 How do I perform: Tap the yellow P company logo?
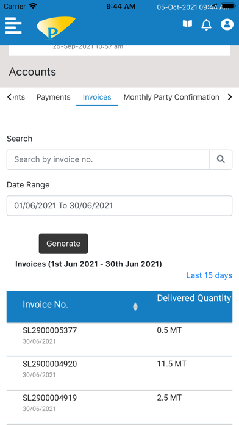coord(55,28)
